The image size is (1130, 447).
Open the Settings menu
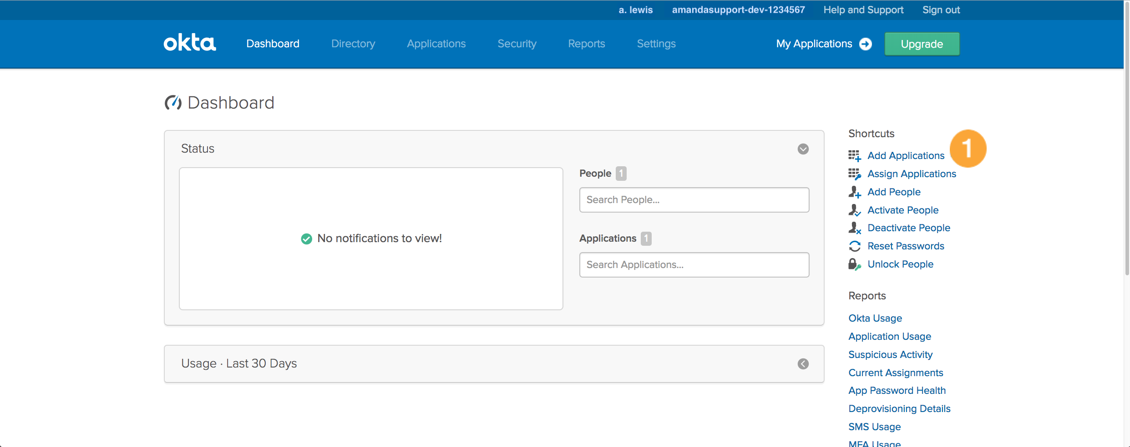[656, 44]
